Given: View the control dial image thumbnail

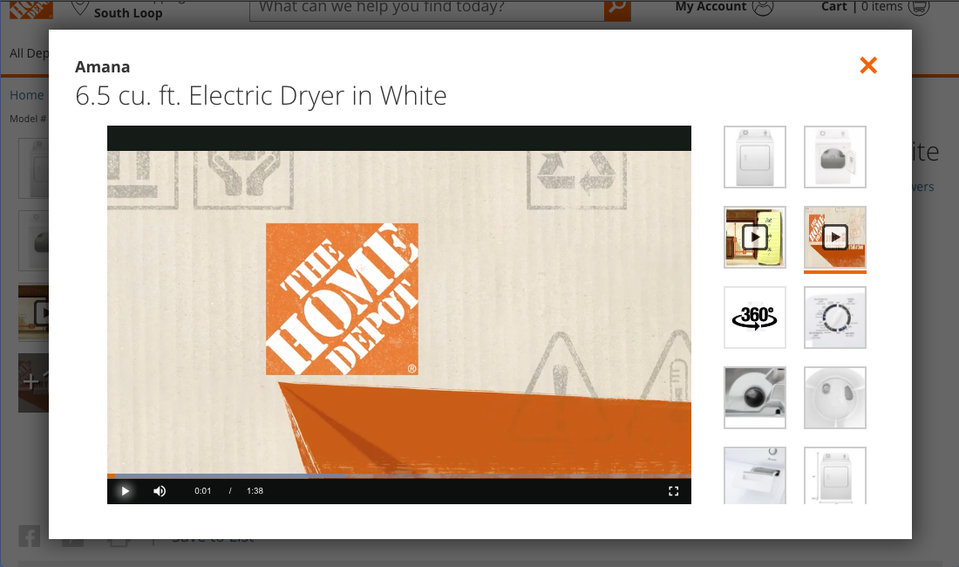Looking at the screenshot, I should point(834,318).
